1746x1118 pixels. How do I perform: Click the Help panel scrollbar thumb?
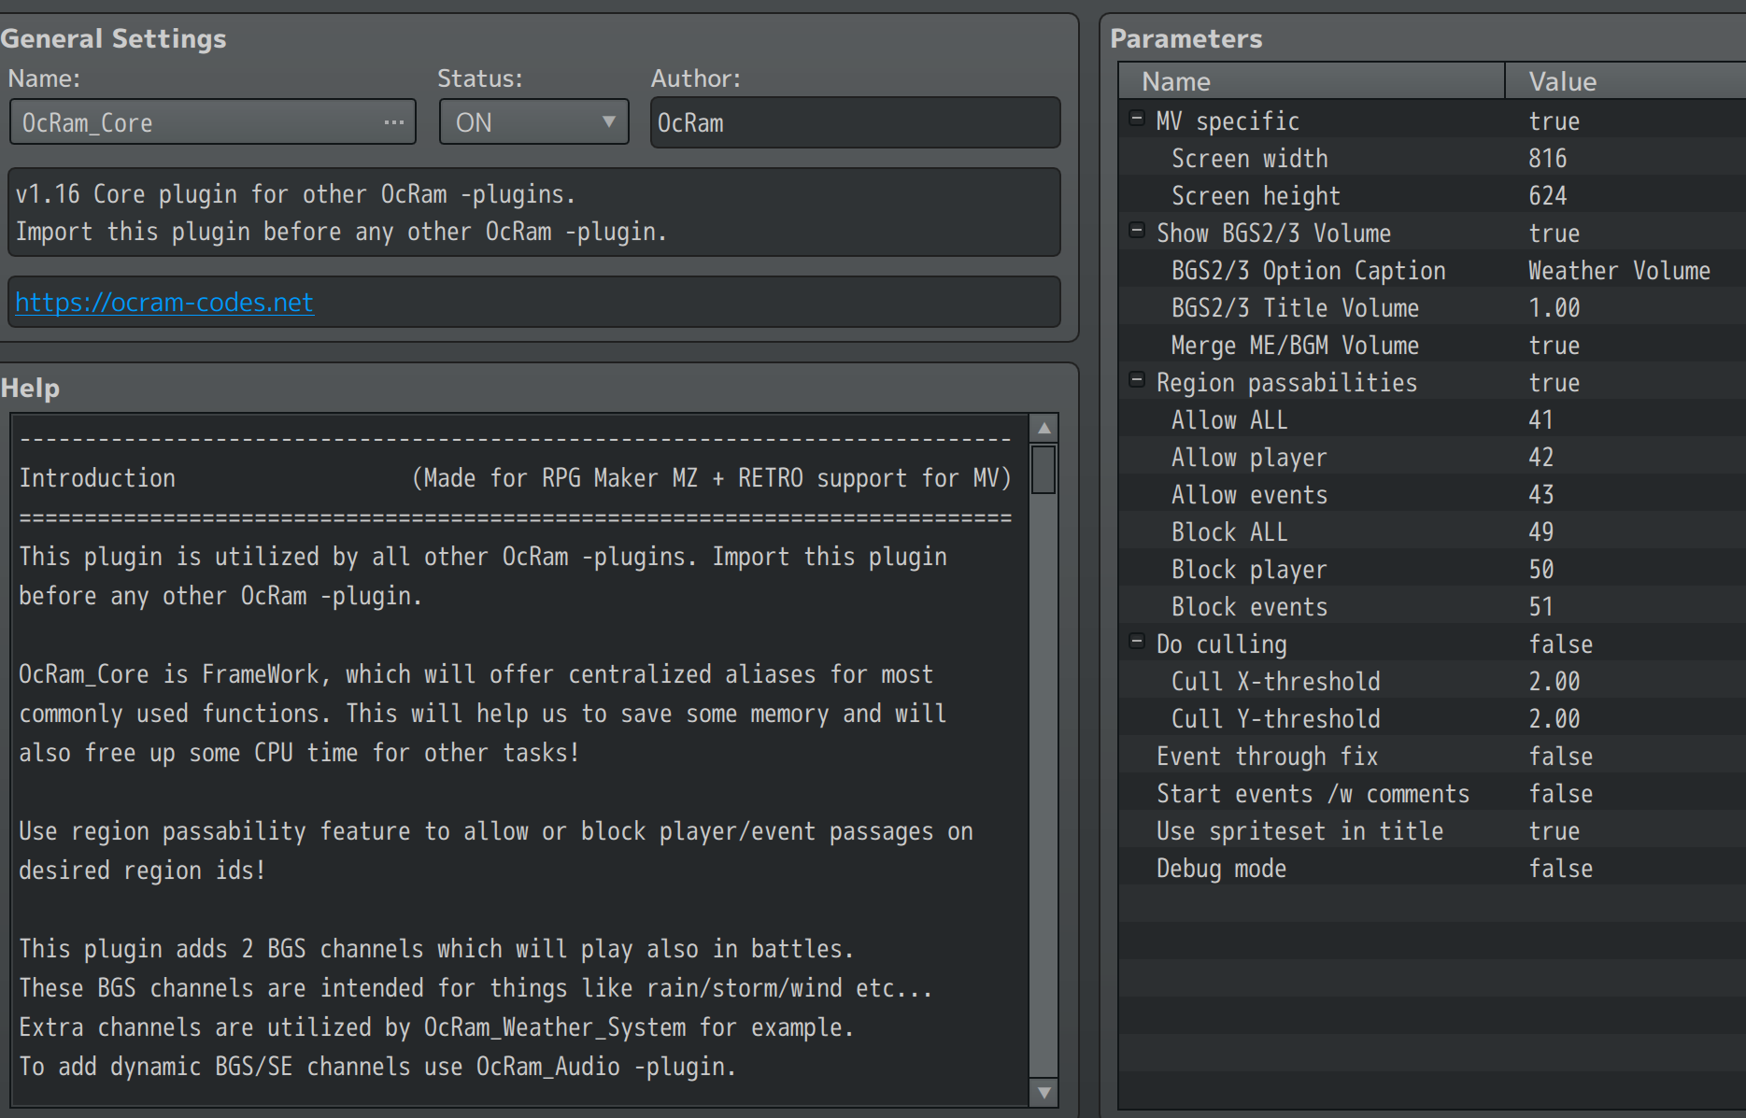coord(1043,469)
